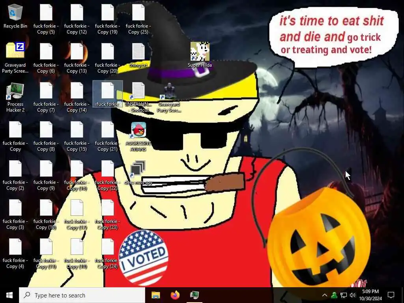
Task: Select the Graveyard Party Screensaver zip folder
Action: 15,58
